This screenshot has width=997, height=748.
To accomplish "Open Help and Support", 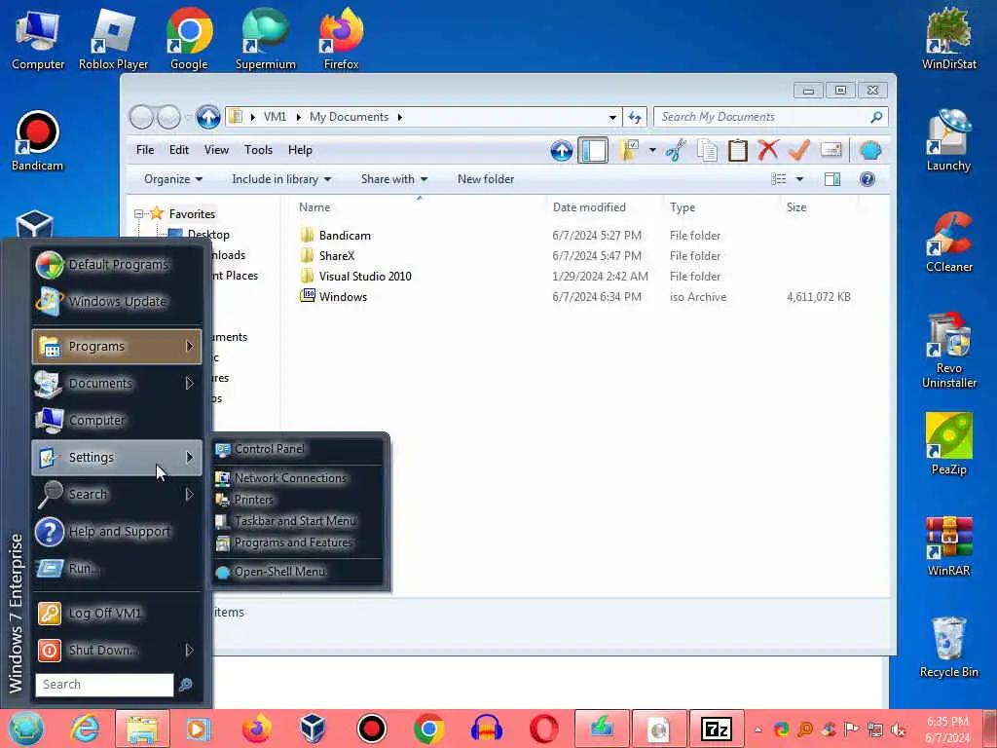I will 117,531.
